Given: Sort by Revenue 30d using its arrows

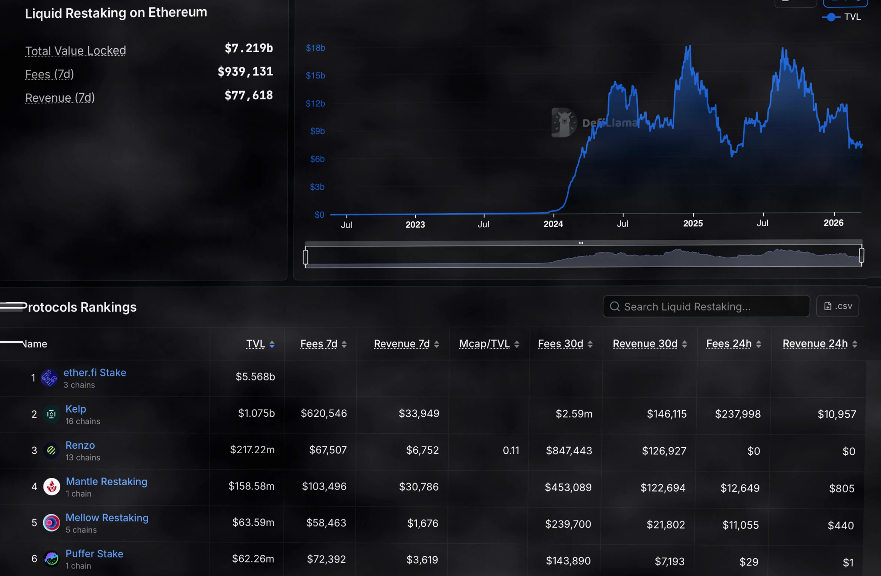Looking at the screenshot, I should 685,344.
